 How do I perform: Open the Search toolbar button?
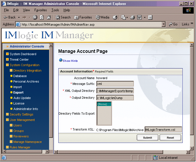coord(63,17)
